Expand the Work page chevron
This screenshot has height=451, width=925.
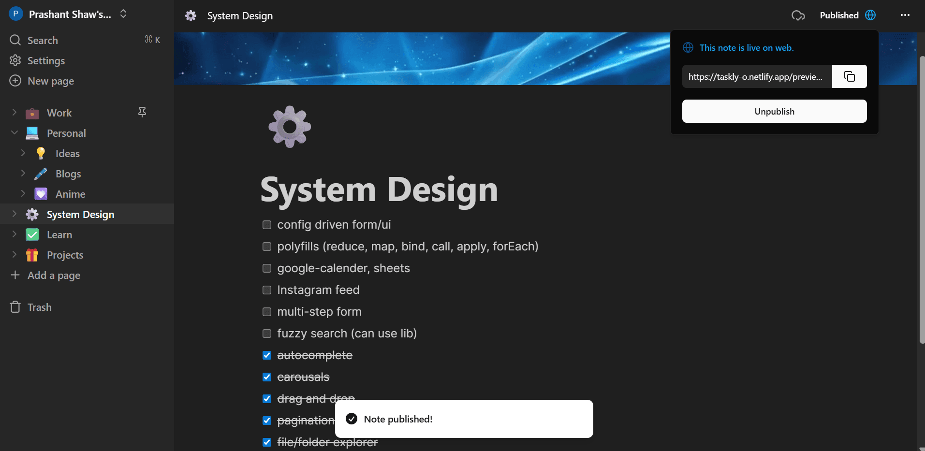pos(15,113)
